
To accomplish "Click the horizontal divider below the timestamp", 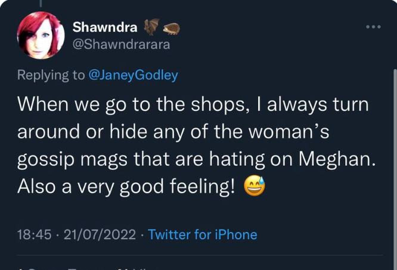I will coord(200,255).
